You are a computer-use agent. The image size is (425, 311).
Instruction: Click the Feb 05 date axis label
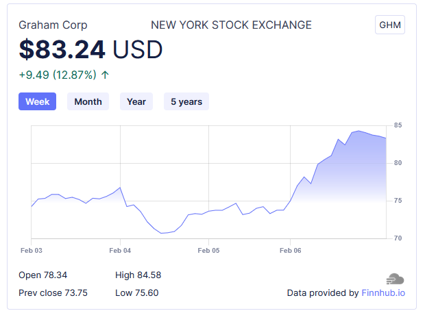208,251
